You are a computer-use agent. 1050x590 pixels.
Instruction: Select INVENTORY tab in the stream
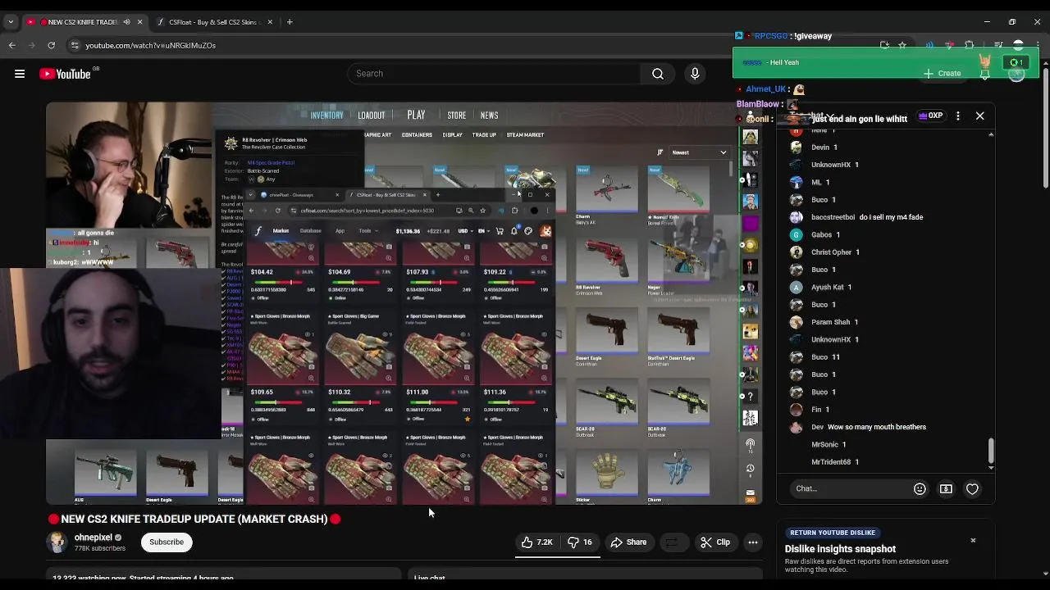pos(326,116)
